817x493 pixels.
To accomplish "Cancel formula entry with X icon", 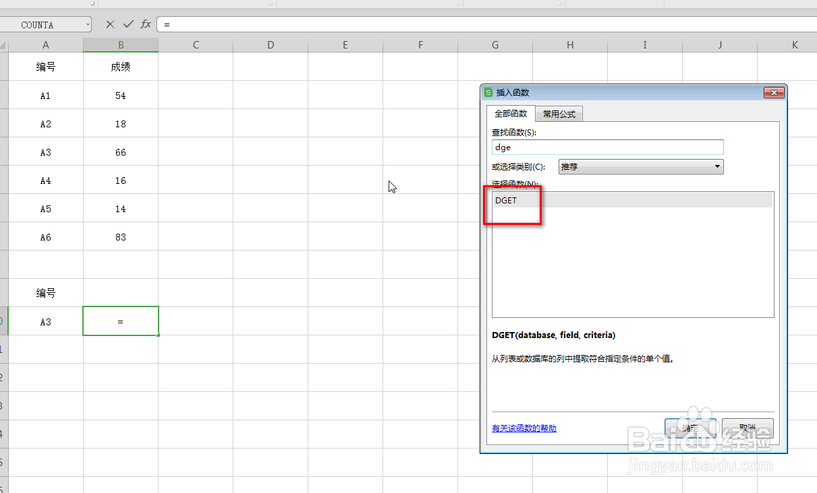I will coord(110,24).
